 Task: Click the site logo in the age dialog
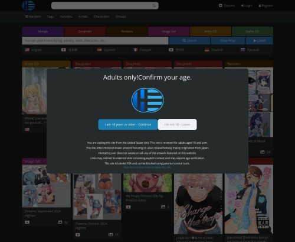click(147, 100)
